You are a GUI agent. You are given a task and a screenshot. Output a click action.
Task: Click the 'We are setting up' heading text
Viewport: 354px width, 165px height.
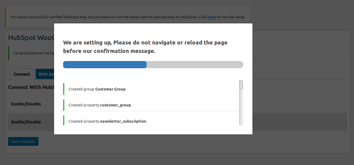pos(145,47)
